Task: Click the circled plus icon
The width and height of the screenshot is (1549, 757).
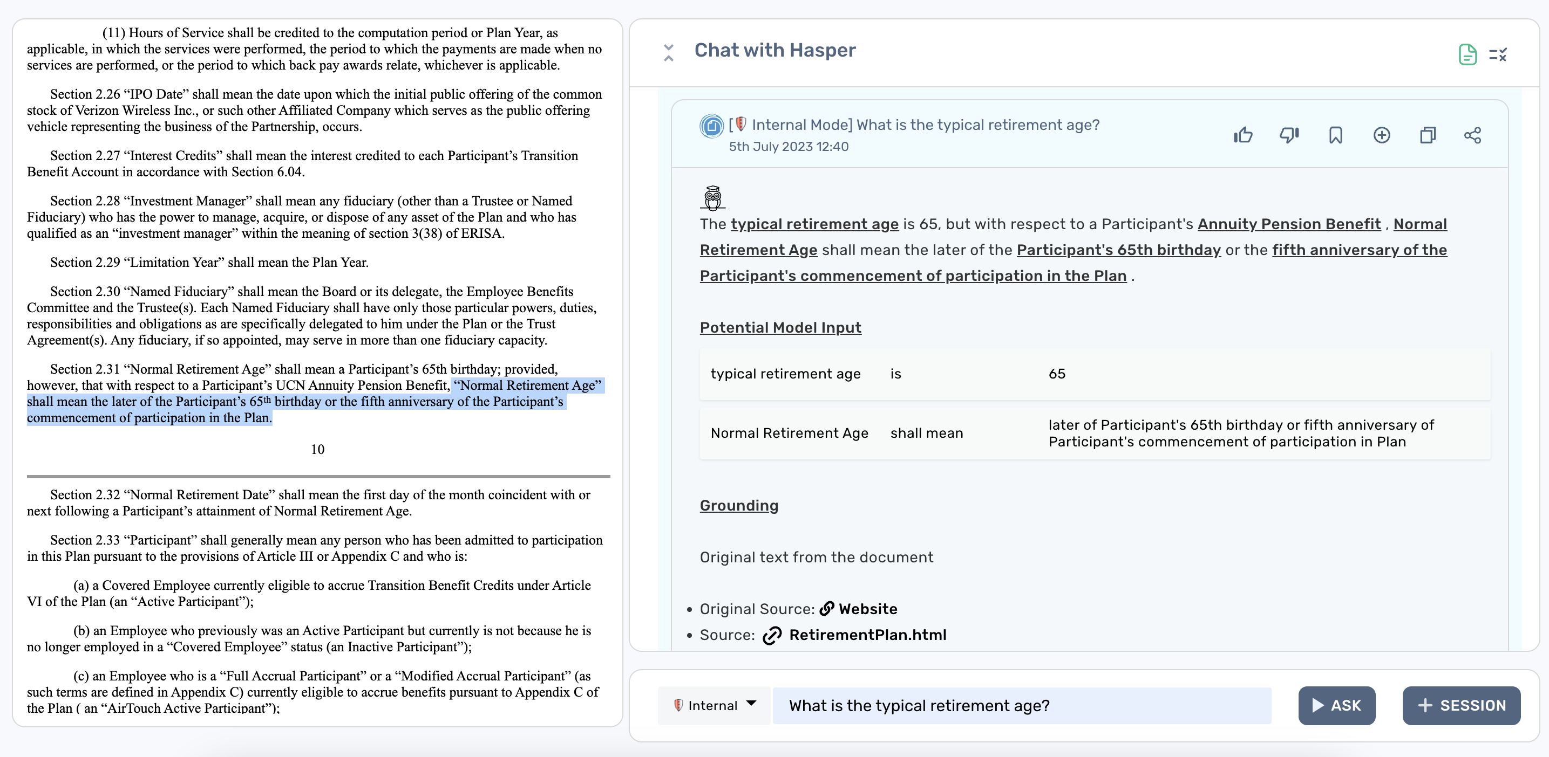Action: tap(1381, 135)
